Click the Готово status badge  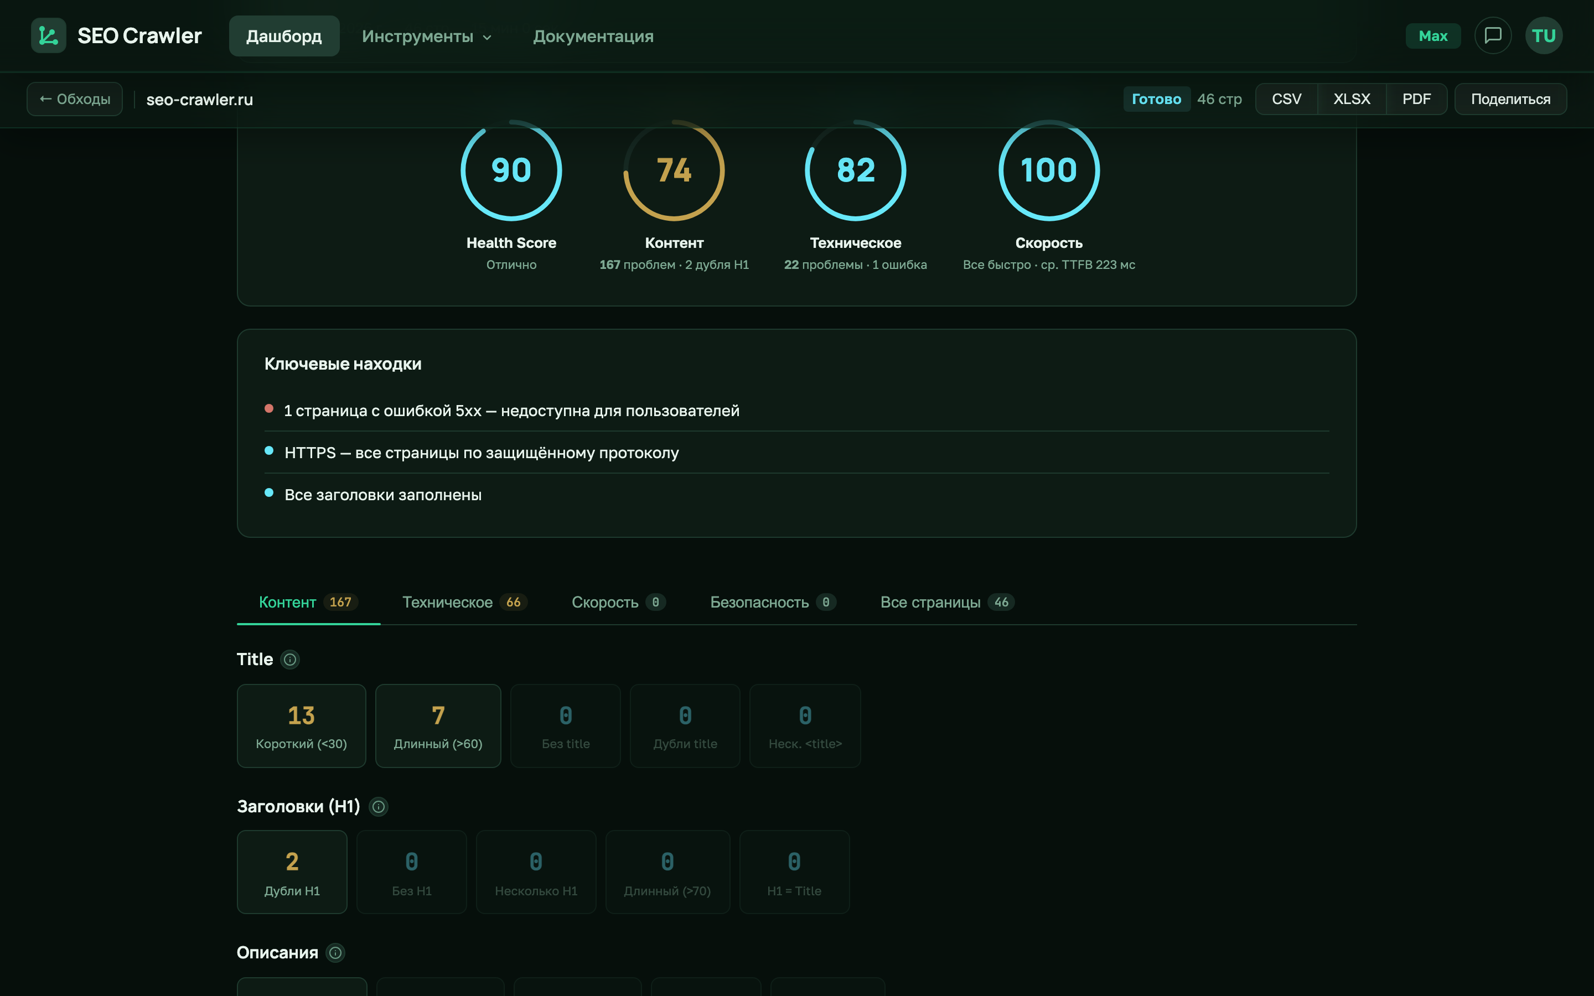click(1157, 99)
